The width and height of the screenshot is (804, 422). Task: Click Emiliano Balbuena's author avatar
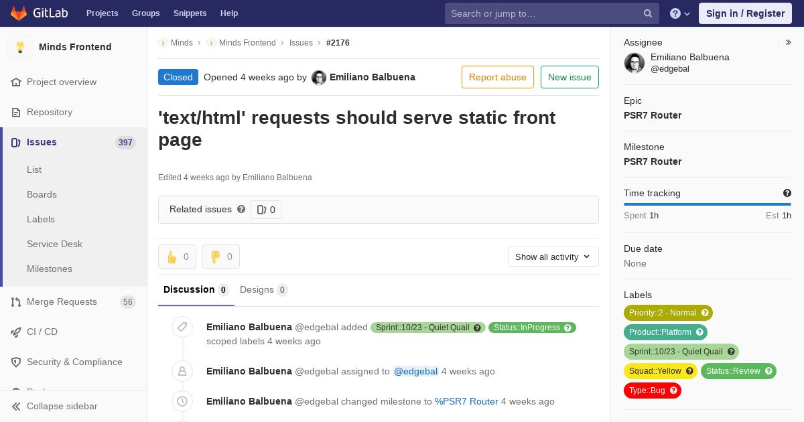319,78
